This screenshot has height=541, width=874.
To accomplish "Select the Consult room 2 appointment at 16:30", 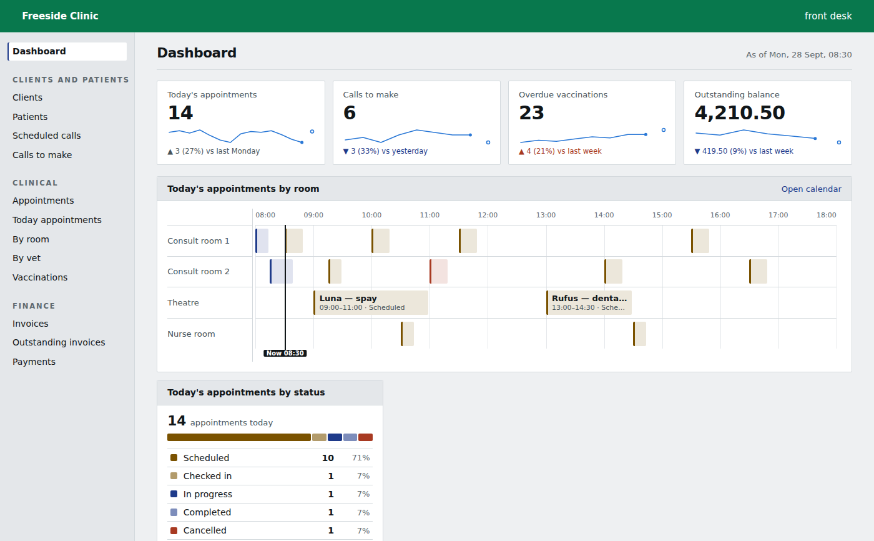I will pyautogui.click(x=758, y=272).
